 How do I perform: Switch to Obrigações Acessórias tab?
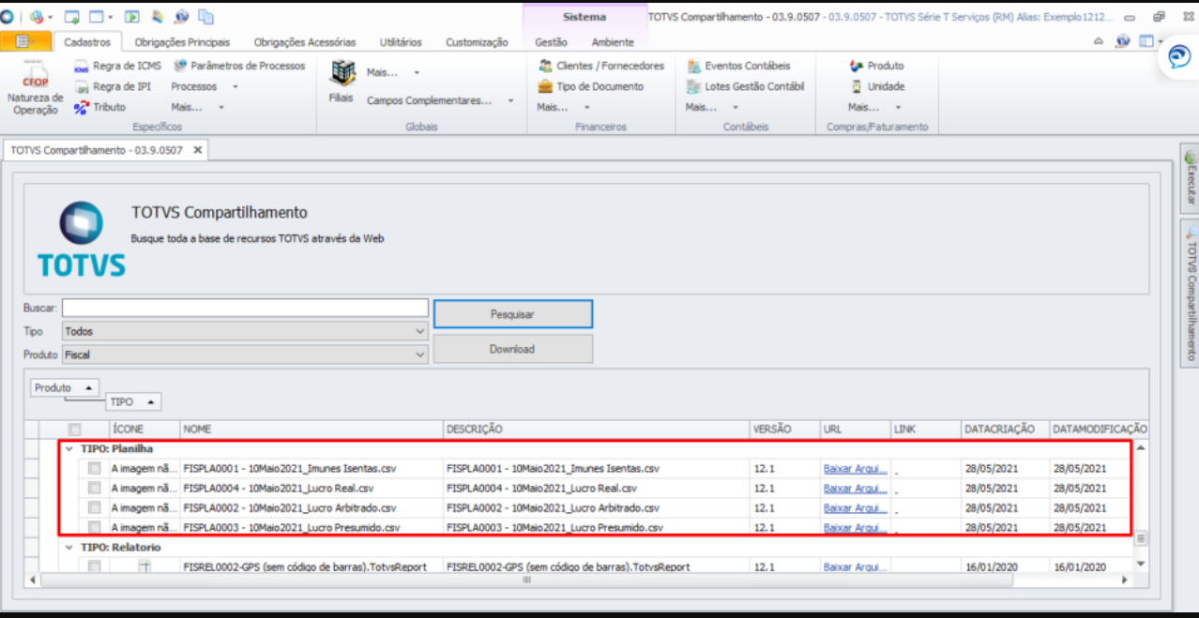coord(305,42)
